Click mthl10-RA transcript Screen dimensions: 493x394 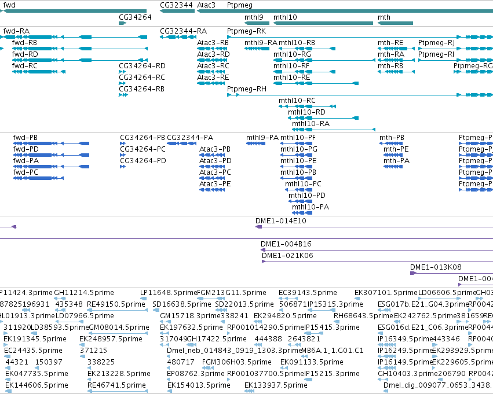point(334,130)
